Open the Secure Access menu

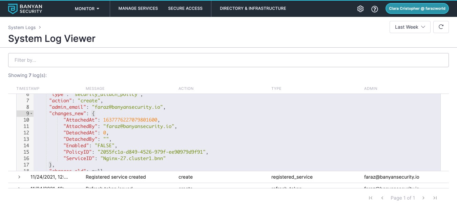click(185, 8)
